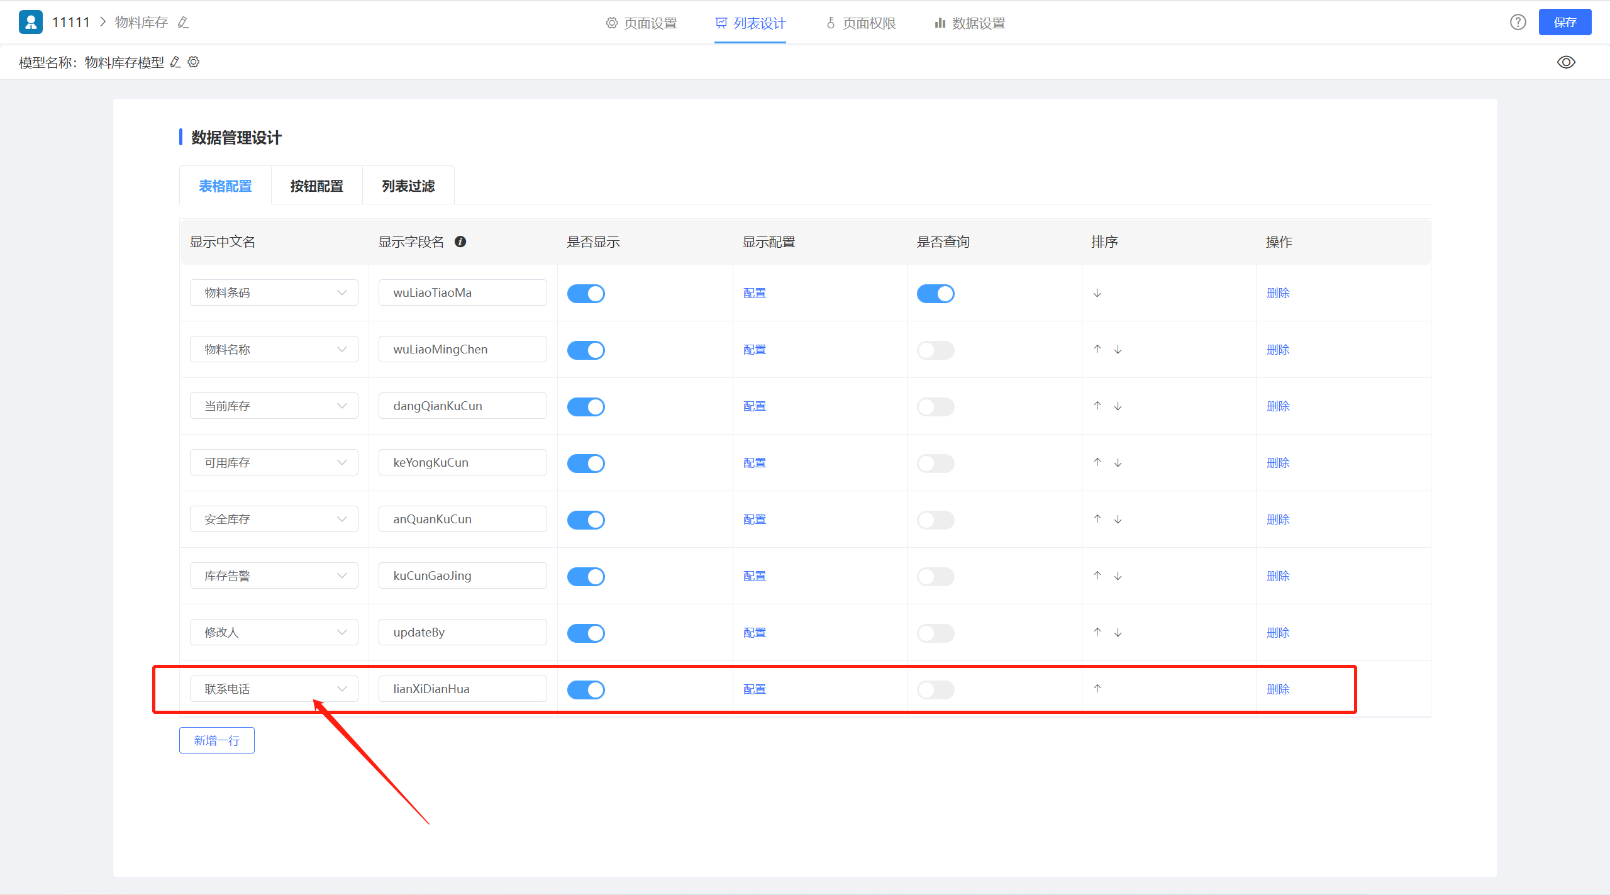Switch to 按钮配置 tab

click(317, 186)
